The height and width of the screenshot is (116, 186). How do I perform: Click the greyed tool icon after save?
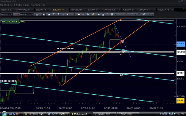pyautogui.click(x=107, y=15)
